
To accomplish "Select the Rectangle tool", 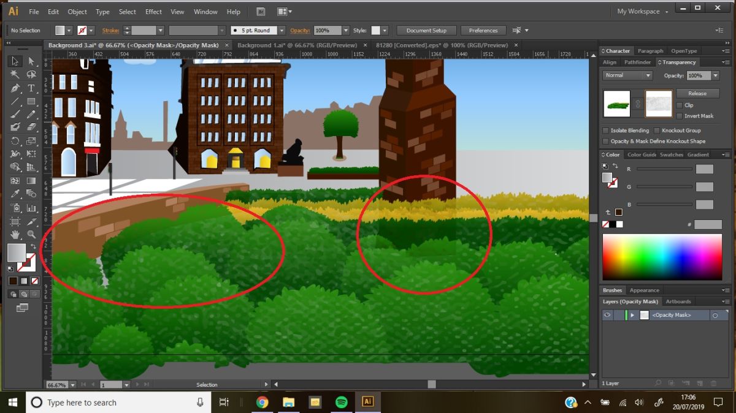I will pos(31,101).
